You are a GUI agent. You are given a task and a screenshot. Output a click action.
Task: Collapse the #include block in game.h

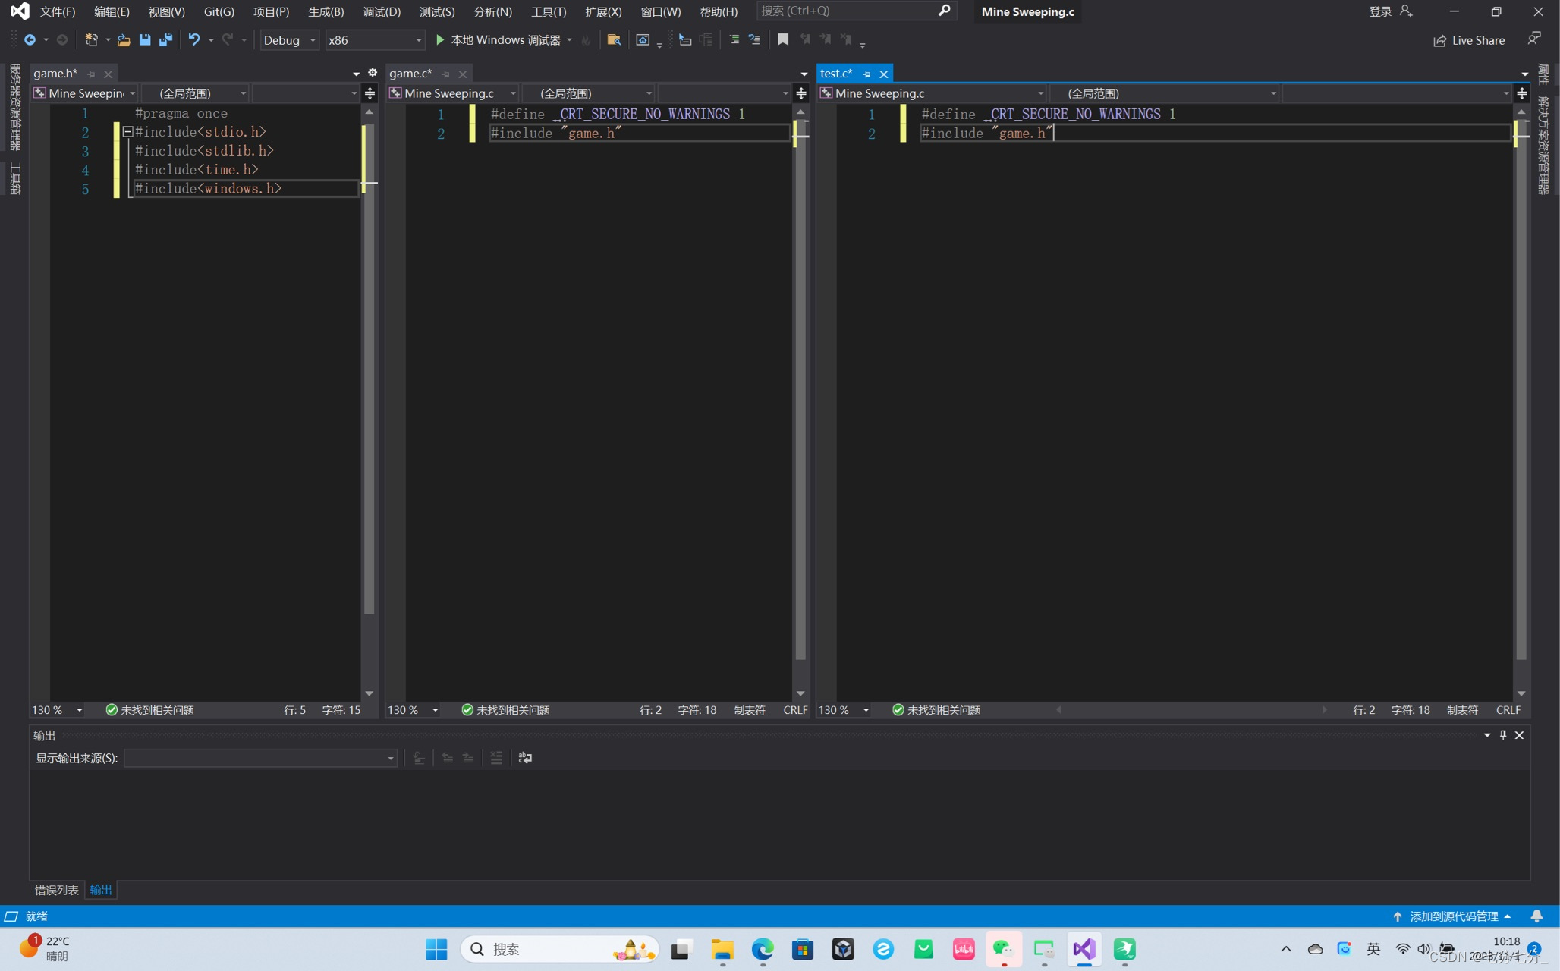[x=128, y=132]
